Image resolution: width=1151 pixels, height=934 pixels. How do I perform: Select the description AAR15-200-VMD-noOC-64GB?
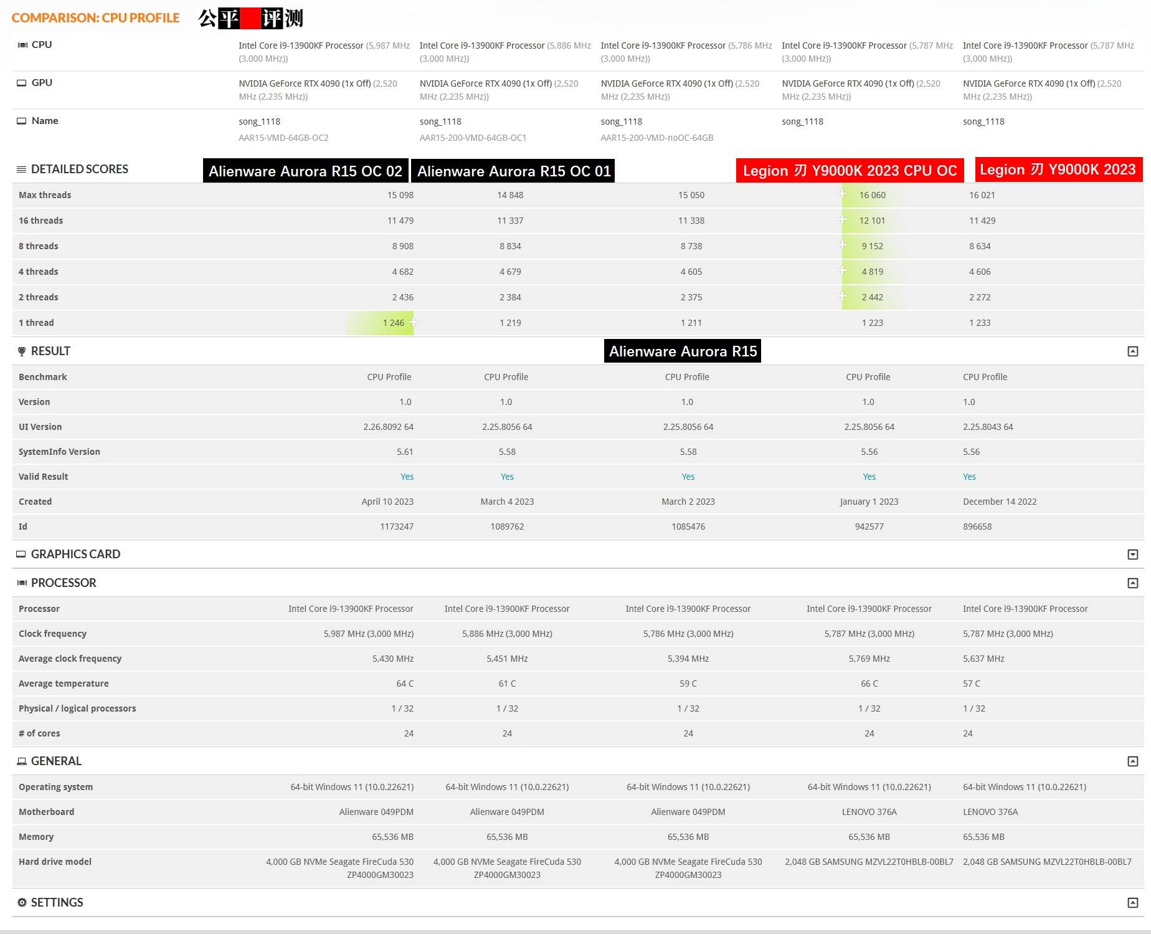657,138
